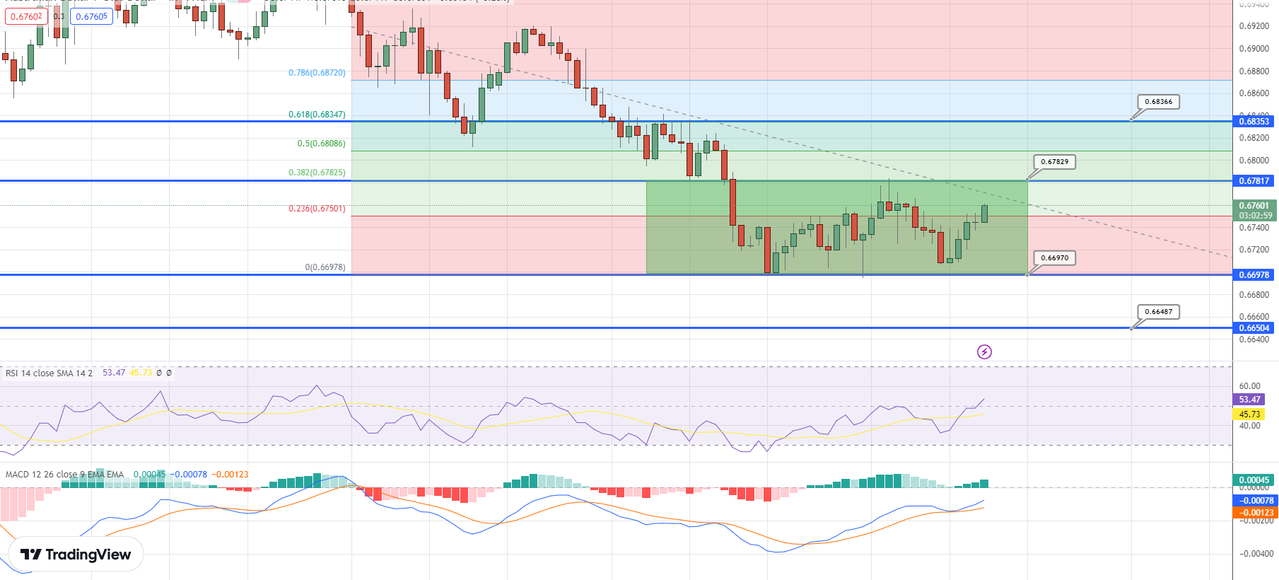Select the 0.68353 price axis label
This screenshot has width=1279, height=580.
coord(1254,122)
